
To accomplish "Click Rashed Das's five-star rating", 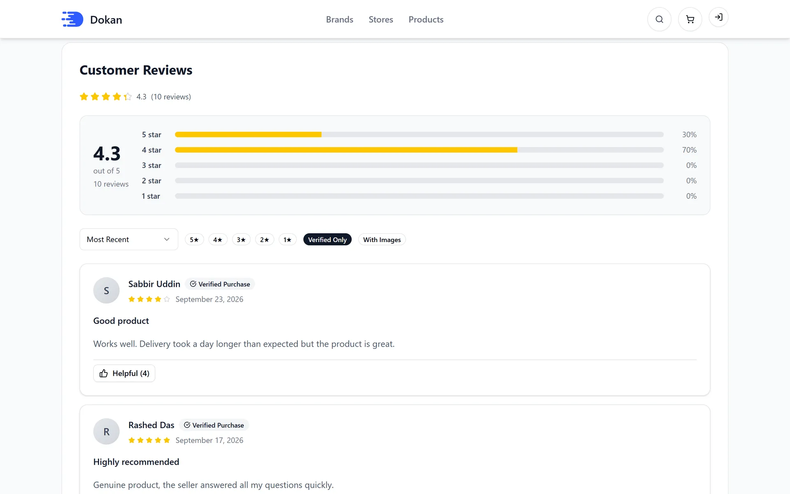I will coord(149,440).
